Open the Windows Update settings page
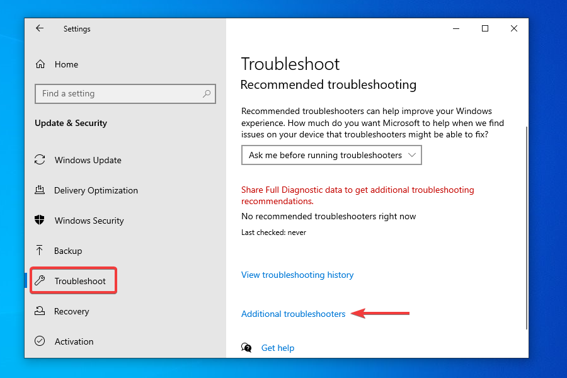Viewport: 567px width, 378px height. pyautogui.click(x=88, y=160)
